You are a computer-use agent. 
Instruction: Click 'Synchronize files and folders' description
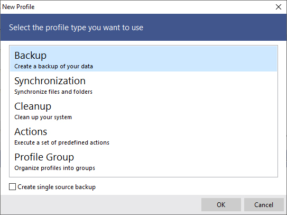pyautogui.click(x=53, y=92)
